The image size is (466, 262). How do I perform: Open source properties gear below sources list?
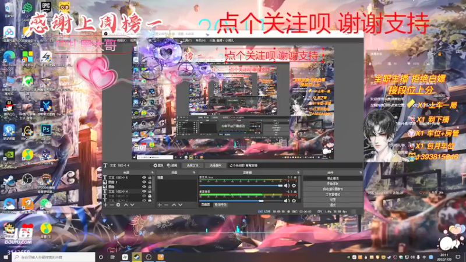coord(118,205)
